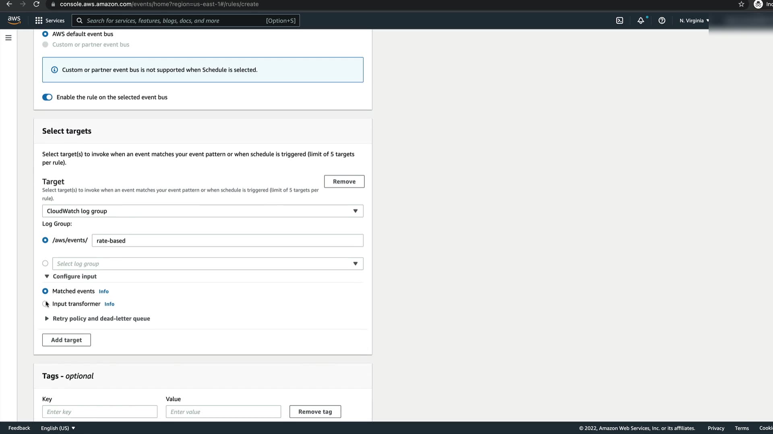
Task: Open the hamburger side navigation menu
Action: (8, 38)
